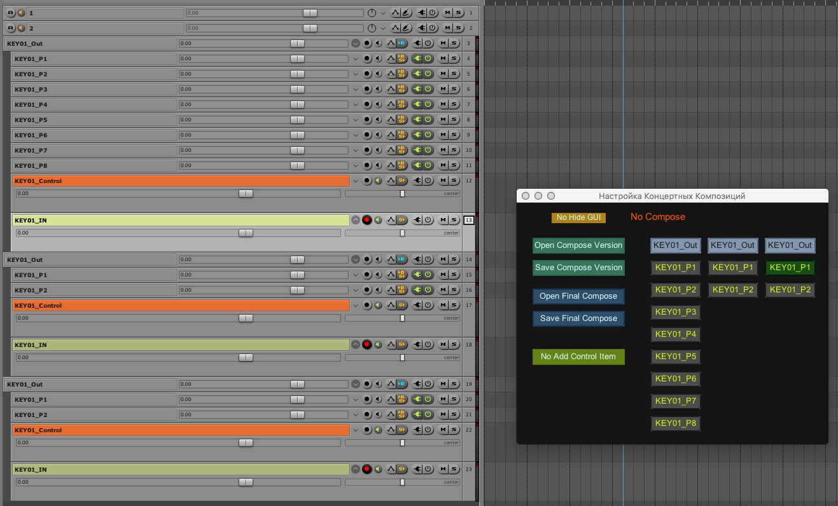Click the No Compose status text
The height and width of the screenshot is (506, 838).
[x=658, y=217]
